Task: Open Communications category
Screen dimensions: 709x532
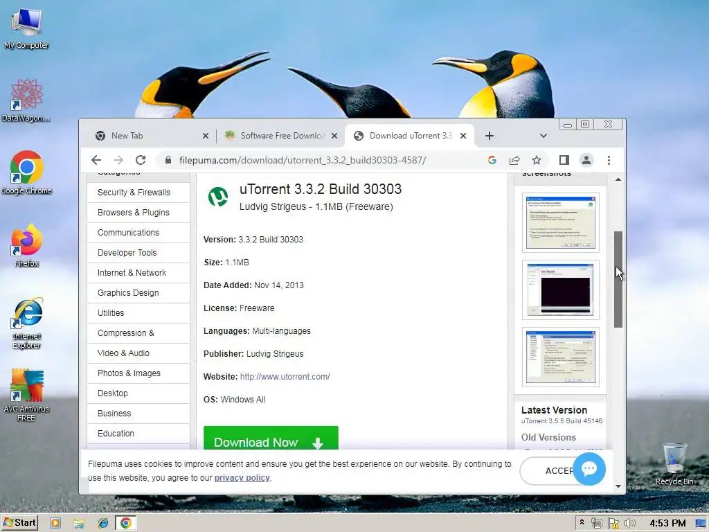Action: coord(138,233)
